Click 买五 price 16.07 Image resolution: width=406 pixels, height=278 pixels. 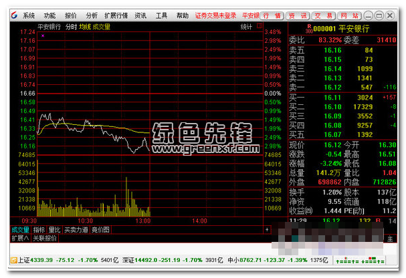point(332,135)
